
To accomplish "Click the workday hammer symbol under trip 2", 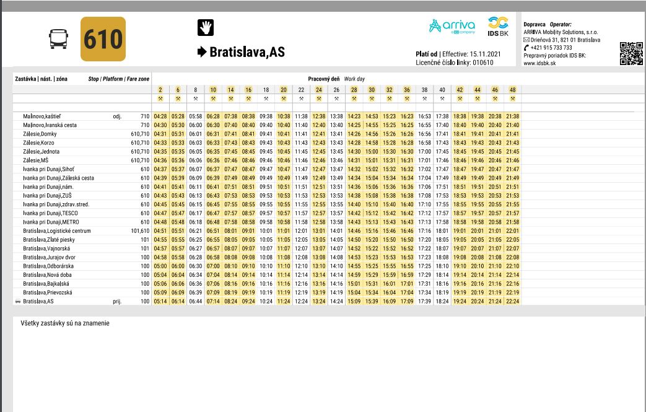I will [160, 98].
